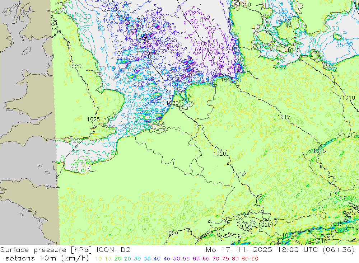The width and height of the screenshot is (359, 263).
Task: Select the 35 value in isotachs legend
Action: 147,259
